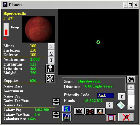
Task: Click the starfield dots map icon
Action: 79,111
